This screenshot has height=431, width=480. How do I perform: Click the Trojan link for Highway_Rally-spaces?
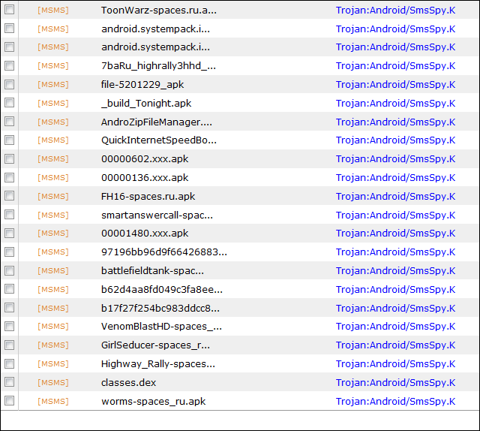[x=395, y=364]
